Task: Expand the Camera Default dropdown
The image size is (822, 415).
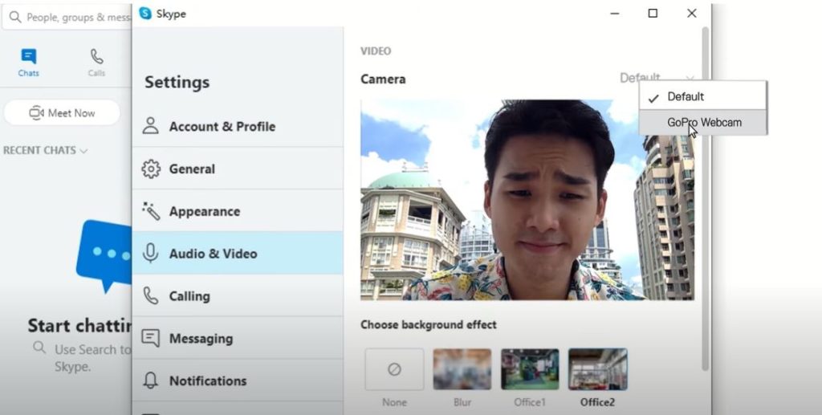Action: tap(657, 78)
